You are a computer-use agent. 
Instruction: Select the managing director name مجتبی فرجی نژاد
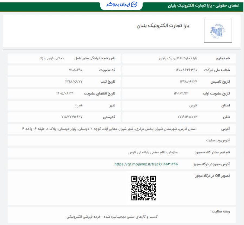(x=52, y=58)
